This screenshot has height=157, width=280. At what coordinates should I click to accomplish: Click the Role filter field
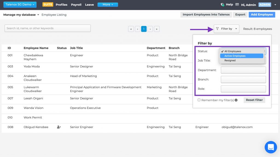243,89
